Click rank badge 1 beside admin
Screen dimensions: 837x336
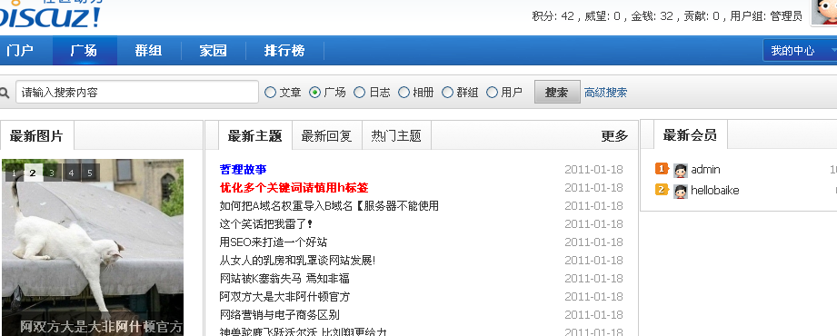click(x=662, y=169)
